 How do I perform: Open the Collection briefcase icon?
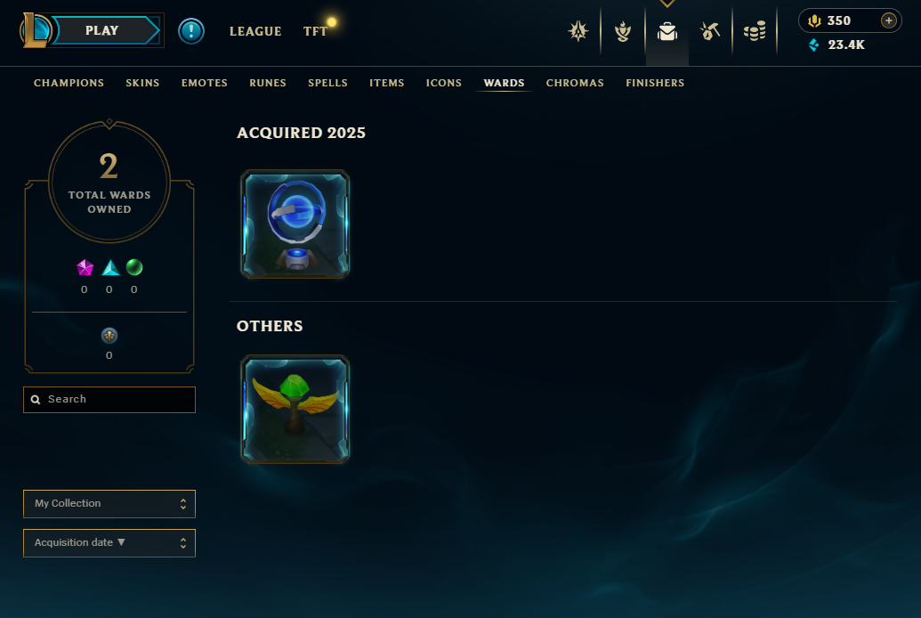[x=667, y=31]
